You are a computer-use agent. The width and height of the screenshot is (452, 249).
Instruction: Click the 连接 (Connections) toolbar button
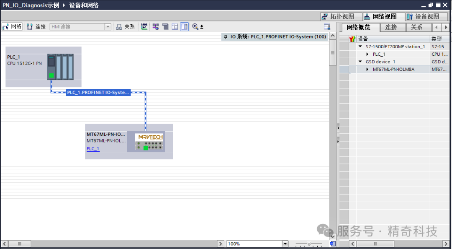tap(36, 26)
